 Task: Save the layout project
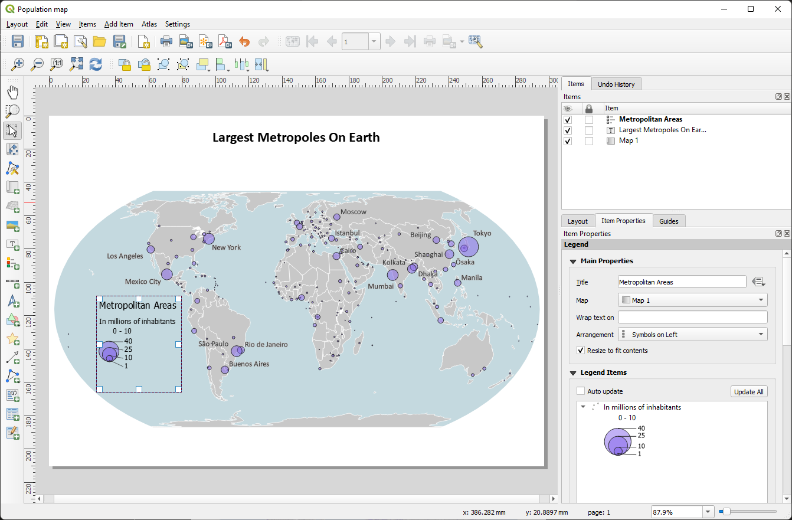coord(18,41)
